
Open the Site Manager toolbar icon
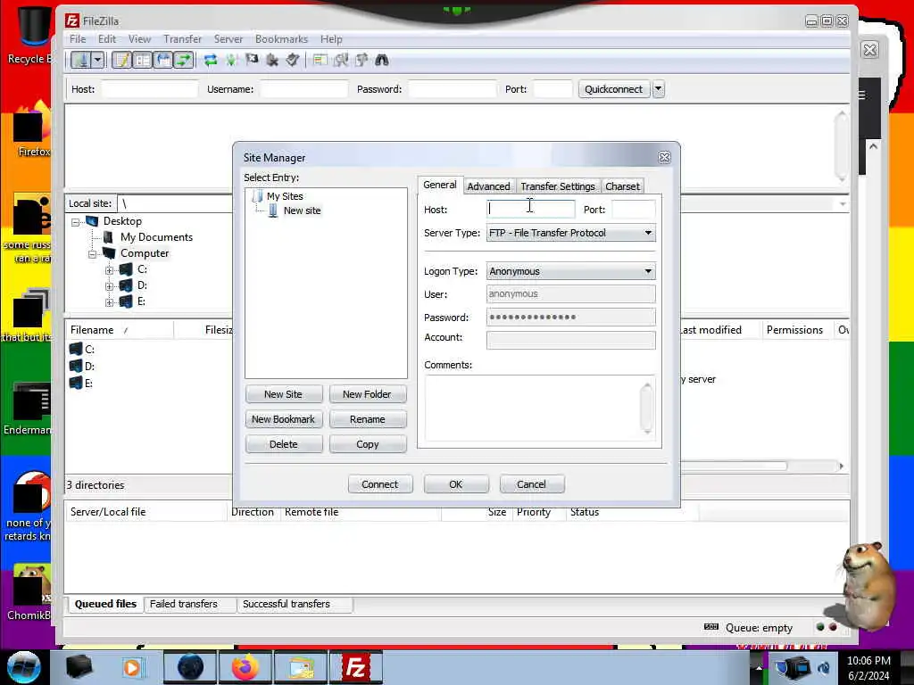tap(81, 60)
